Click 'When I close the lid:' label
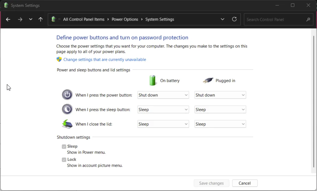Screen dimensions: 317x191 click(x=94, y=124)
